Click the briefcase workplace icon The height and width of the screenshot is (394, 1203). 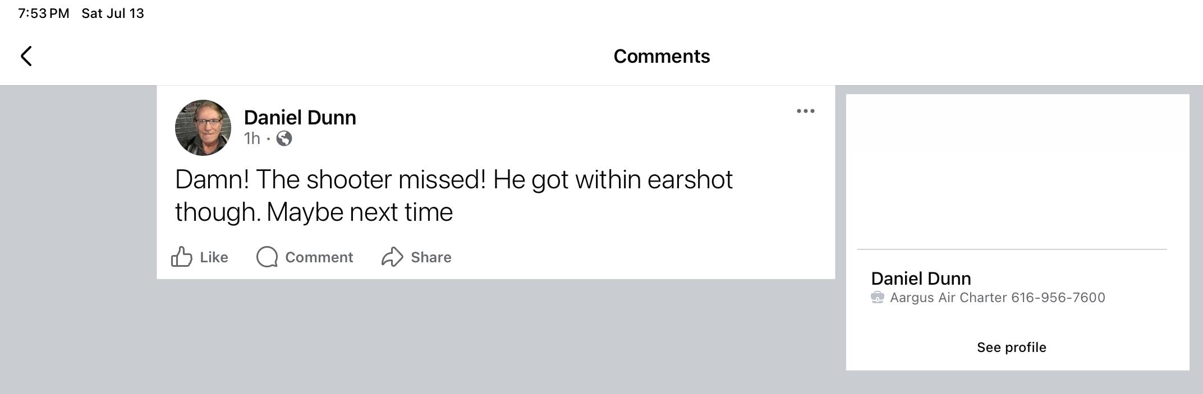tap(878, 298)
